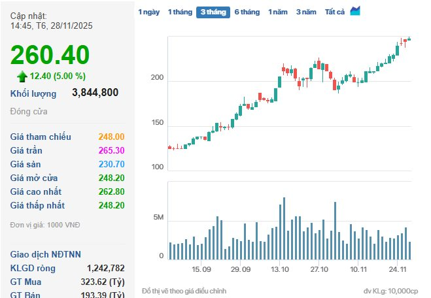The height and width of the screenshot is (298, 431).
Task: Click the green up-arrow price change icon
Action: tap(22, 76)
